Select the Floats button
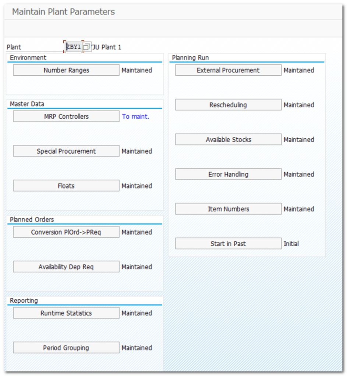347x376 pixels. click(66, 186)
